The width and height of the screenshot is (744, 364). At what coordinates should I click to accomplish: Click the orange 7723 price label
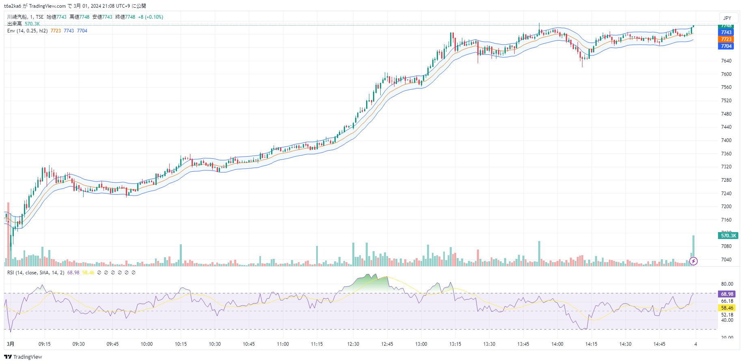[x=726, y=39]
